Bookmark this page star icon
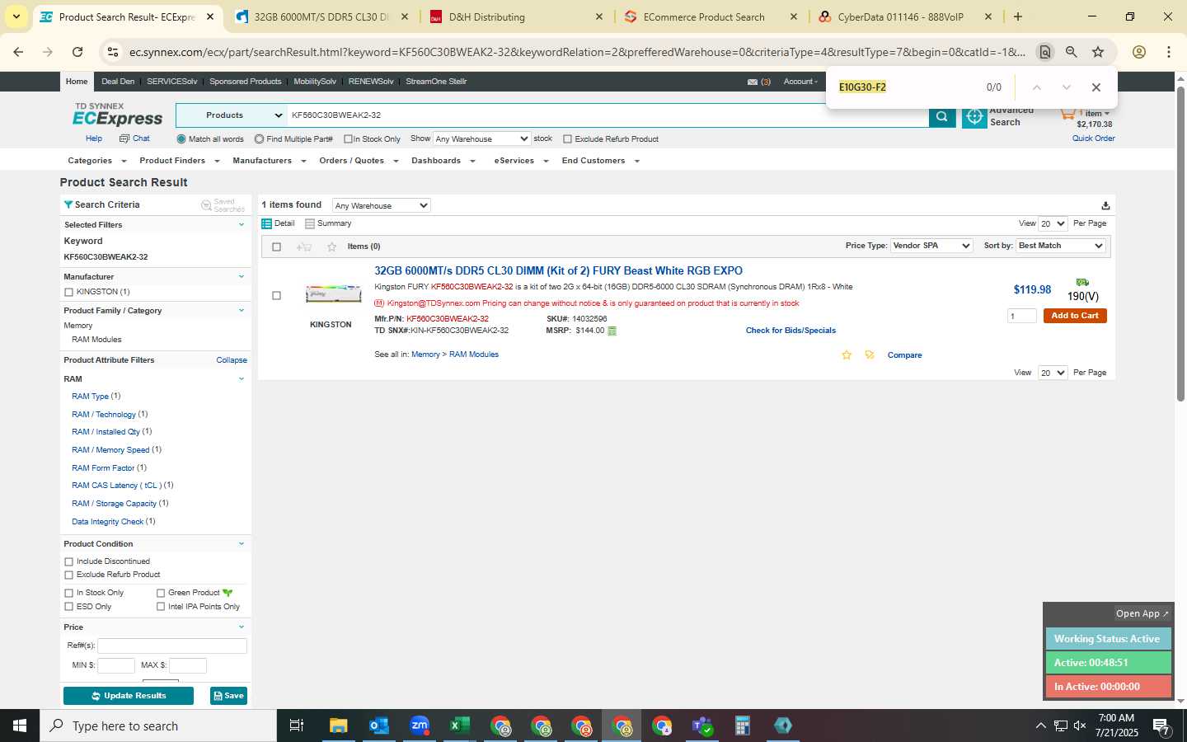 [1098, 52]
